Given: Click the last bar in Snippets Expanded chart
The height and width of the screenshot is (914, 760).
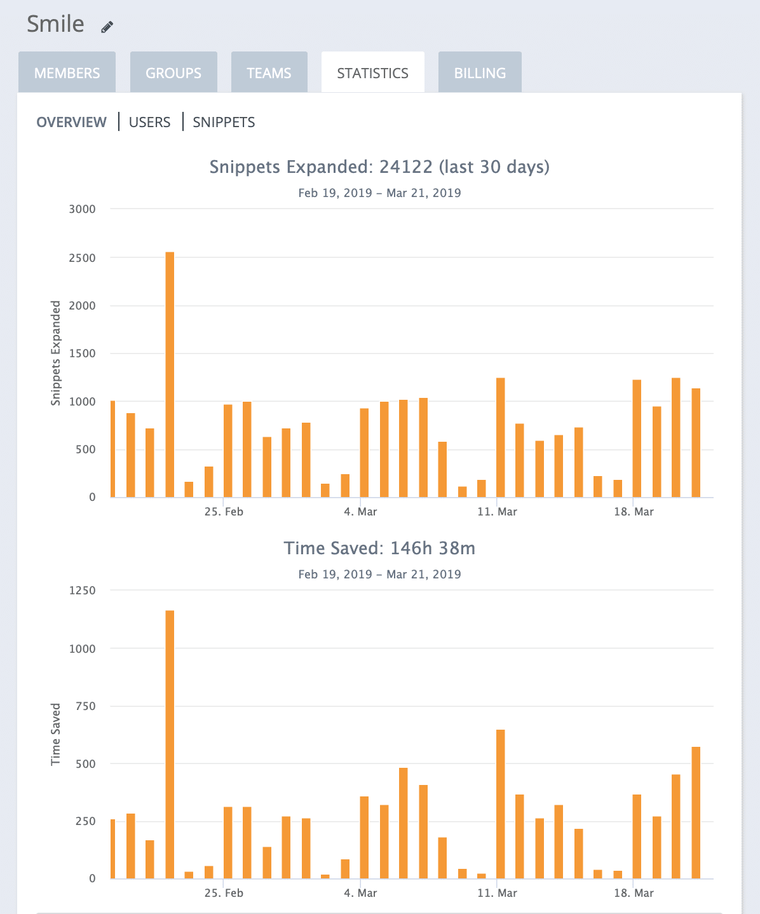Looking at the screenshot, I should click(696, 442).
